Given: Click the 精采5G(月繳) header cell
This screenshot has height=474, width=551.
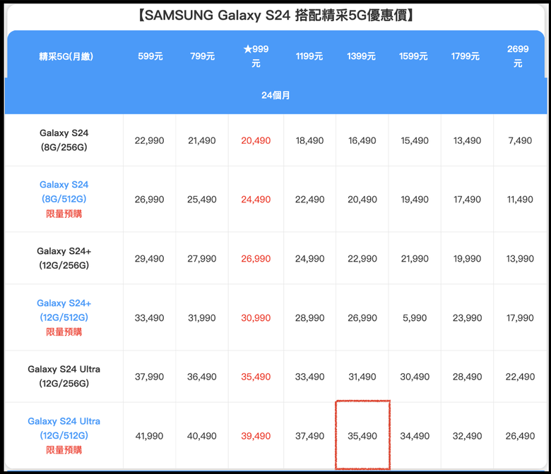Looking at the screenshot, I should 66,56.
